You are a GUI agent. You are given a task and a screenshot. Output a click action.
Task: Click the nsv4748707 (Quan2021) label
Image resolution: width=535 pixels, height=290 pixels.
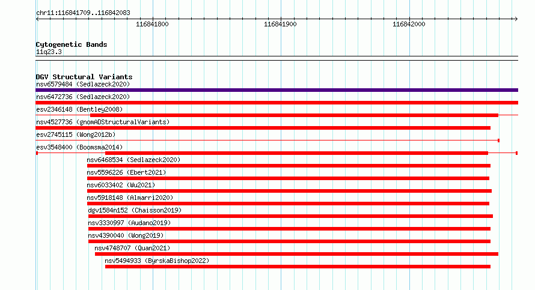tap(132, 248)
